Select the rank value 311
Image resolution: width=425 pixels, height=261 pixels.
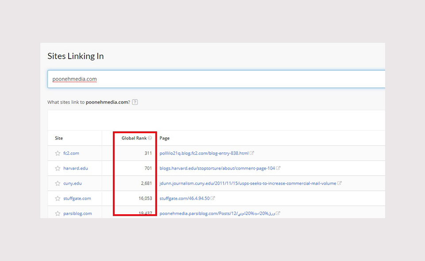(148, 153)
